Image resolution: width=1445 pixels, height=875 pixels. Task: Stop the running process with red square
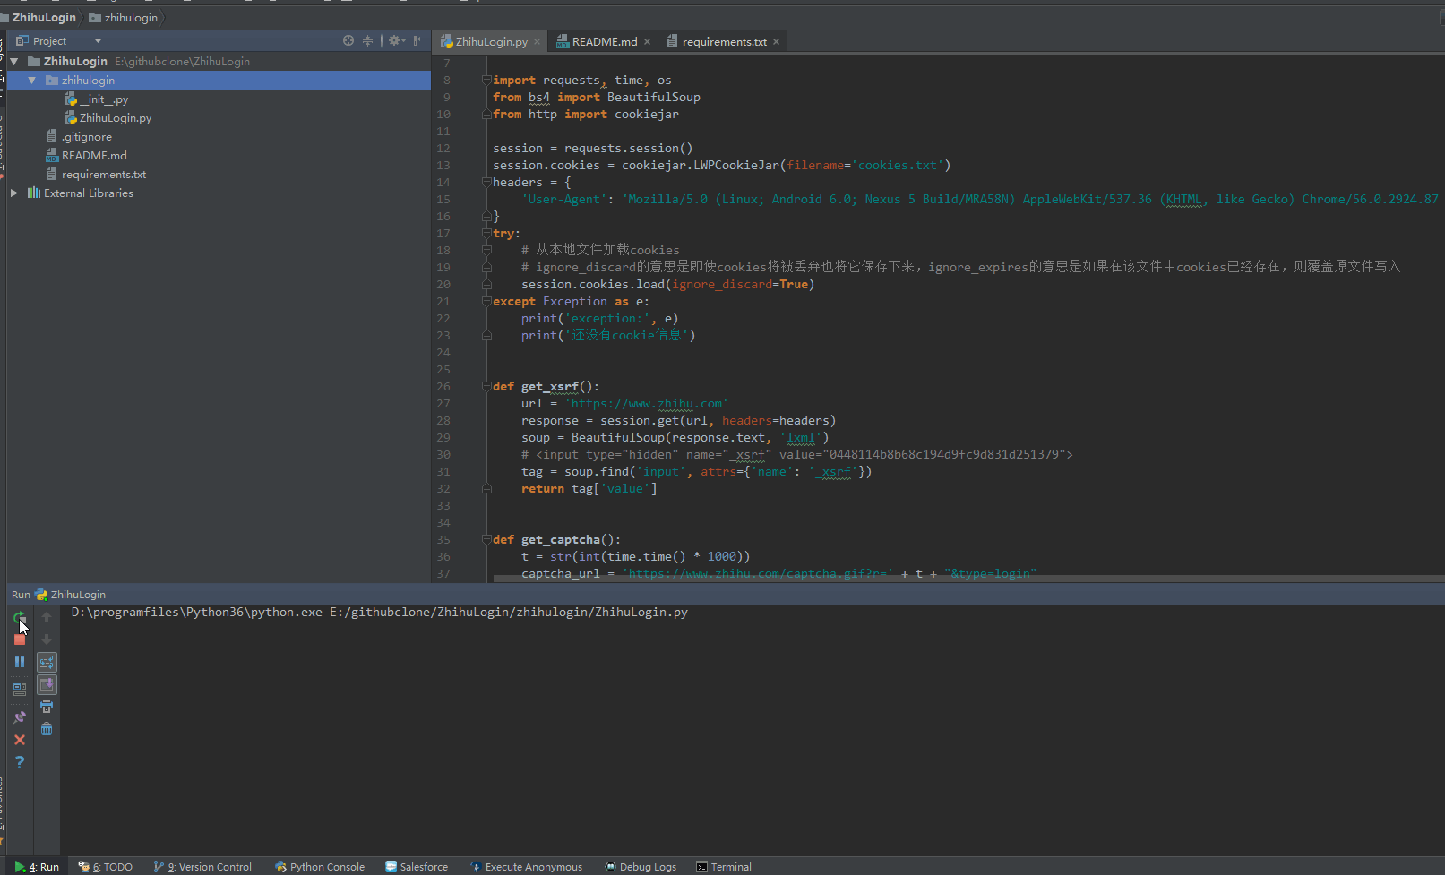[20, 639]
